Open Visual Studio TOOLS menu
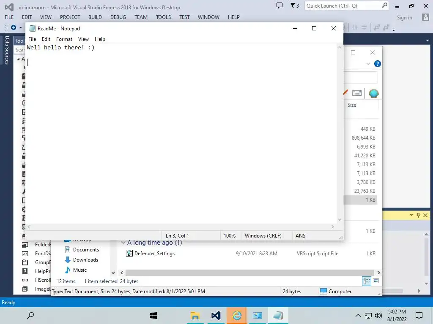Image resolution: width=433 pixels, height=324 pixels. pos(163,17)
